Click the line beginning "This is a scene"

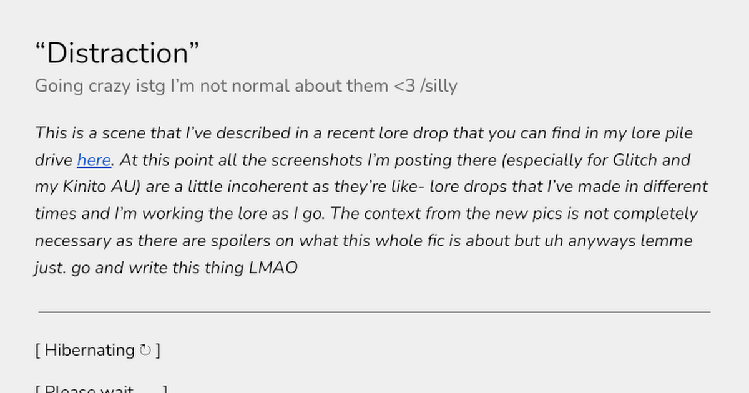(364, 133)
